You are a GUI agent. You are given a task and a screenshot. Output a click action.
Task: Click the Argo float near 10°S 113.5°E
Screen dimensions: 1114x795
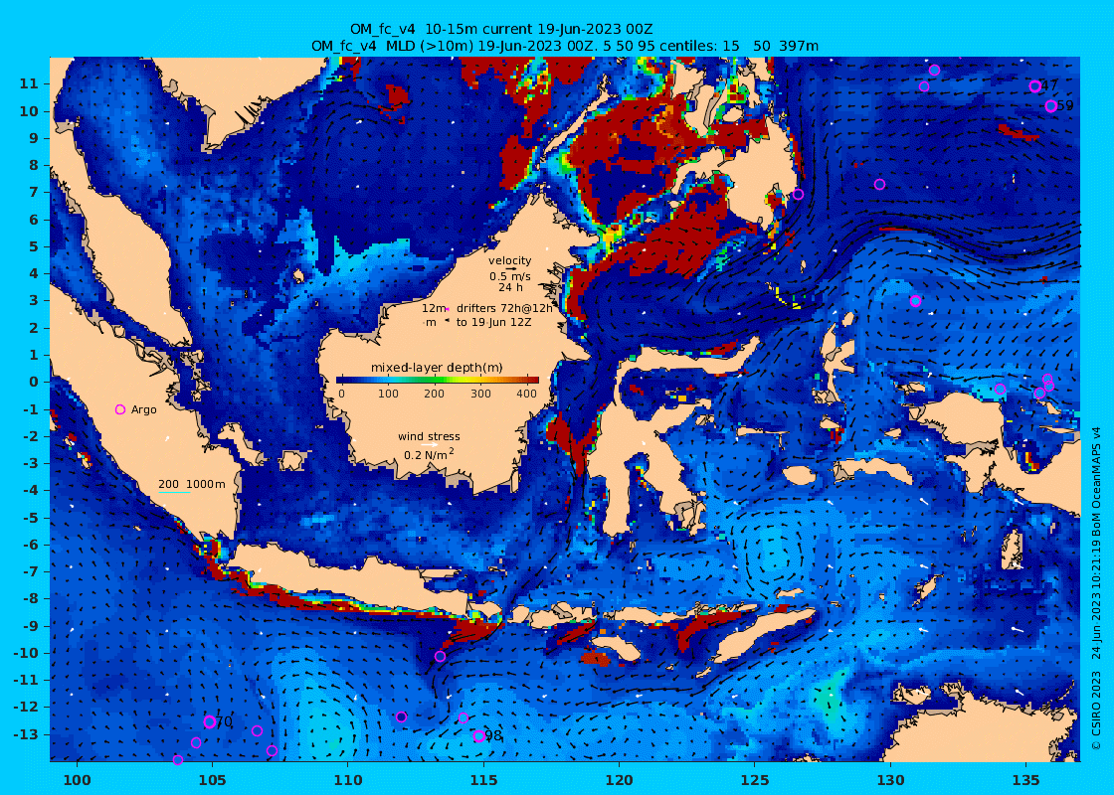tap(440, 657)
